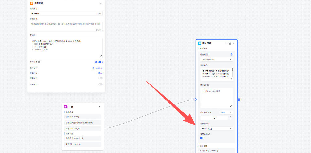Click the 视觉模型 settings gear icon
The height and width of the screenshot is (153, 311).
[231, 54]
